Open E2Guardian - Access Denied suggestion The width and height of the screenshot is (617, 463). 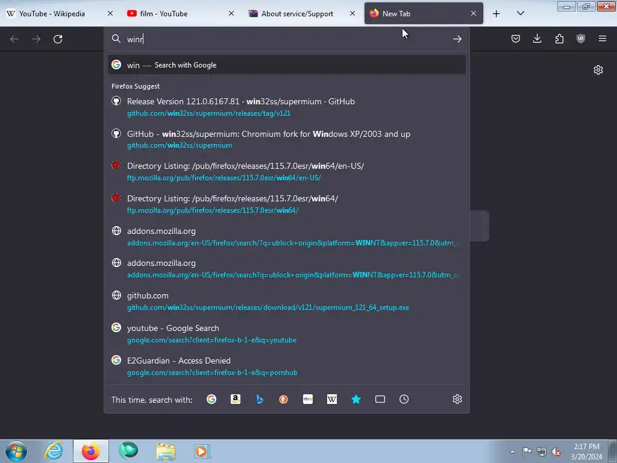coord(286,366)
